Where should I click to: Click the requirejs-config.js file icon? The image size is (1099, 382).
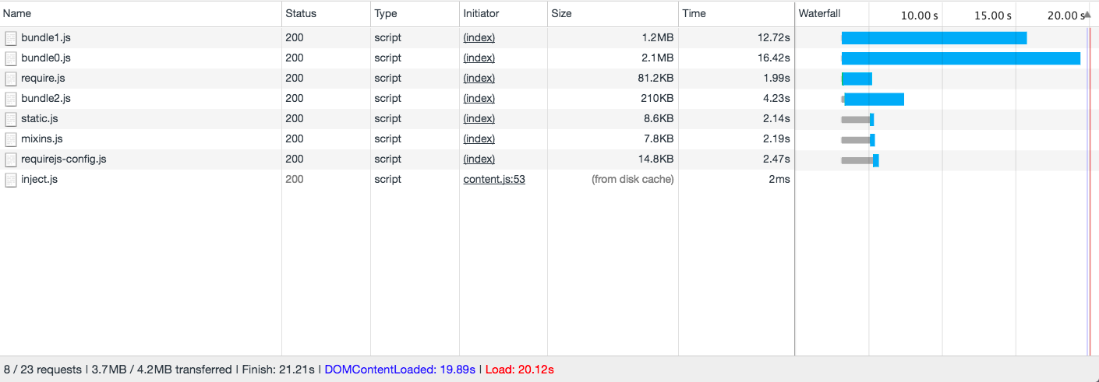(x=11, y=159)
